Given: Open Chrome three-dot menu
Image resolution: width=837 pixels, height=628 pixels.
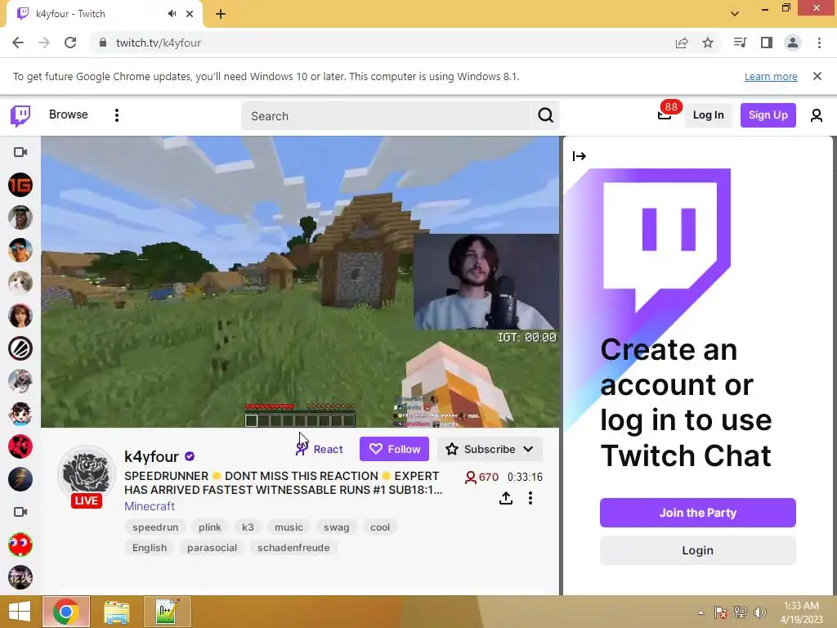Looking at the screenshot, I should pyautogui.click(x=819, y=43).
